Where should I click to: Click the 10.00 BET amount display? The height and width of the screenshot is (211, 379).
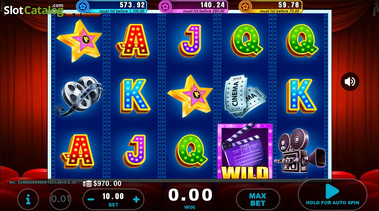(113, 199)
